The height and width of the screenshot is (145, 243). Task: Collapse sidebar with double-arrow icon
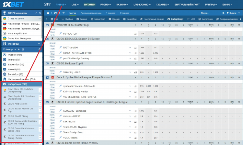(x=40, y=13)
